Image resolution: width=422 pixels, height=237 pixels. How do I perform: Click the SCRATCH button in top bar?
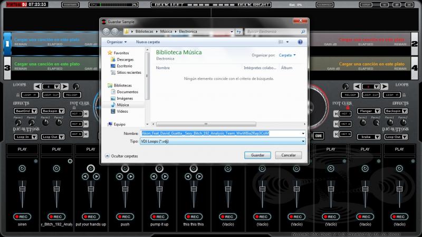325,5
